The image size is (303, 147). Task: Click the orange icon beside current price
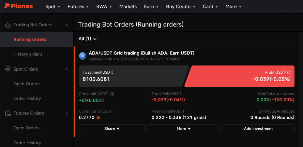99,118
